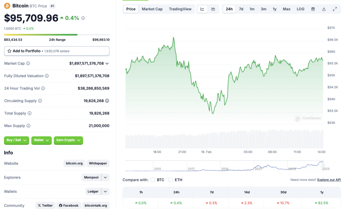The image size is (342, 209).
Task: Click the X Twitter community link
Action: tap(45, 206)
